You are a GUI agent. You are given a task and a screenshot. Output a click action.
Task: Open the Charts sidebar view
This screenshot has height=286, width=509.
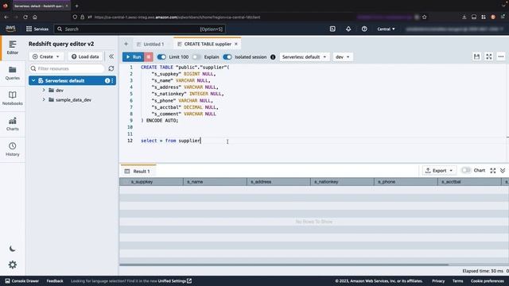(13, 124)
